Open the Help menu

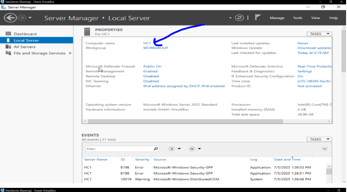(334, 18)
